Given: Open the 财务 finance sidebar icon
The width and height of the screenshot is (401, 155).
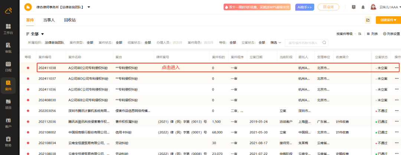Looking at the screenshot, I should pos(8,142).
